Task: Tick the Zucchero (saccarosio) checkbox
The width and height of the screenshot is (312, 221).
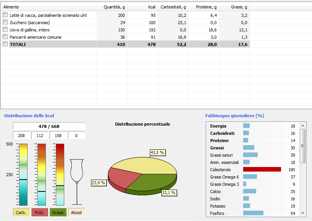Action: (x=5, y=22)
